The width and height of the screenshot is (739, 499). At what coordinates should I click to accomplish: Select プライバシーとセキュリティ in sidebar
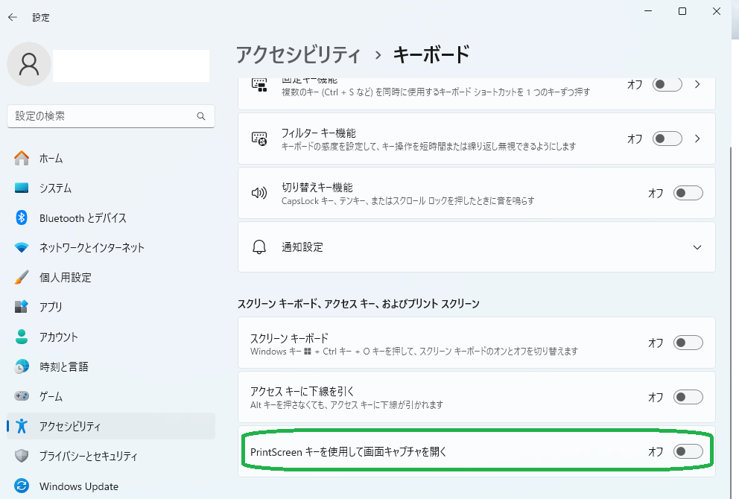[x=88, y=456]
